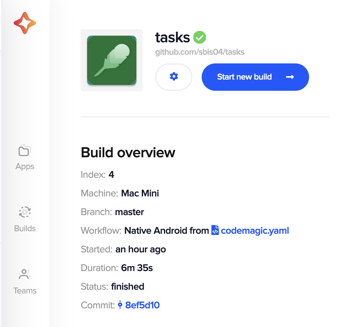Select Builds in the sidebar
The width and height of the screenshot is (355, 327).
pos(25,228)
